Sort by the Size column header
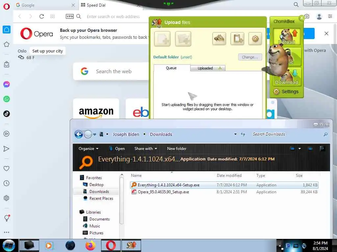337x252 pixels. pyautogui.click(x=299, y=176)
